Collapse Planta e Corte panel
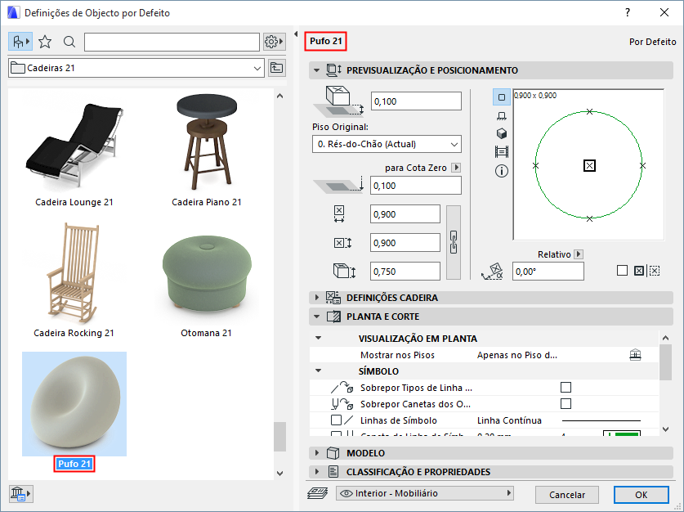This screenshot has width=684, height=512. [x=317, y=317]
